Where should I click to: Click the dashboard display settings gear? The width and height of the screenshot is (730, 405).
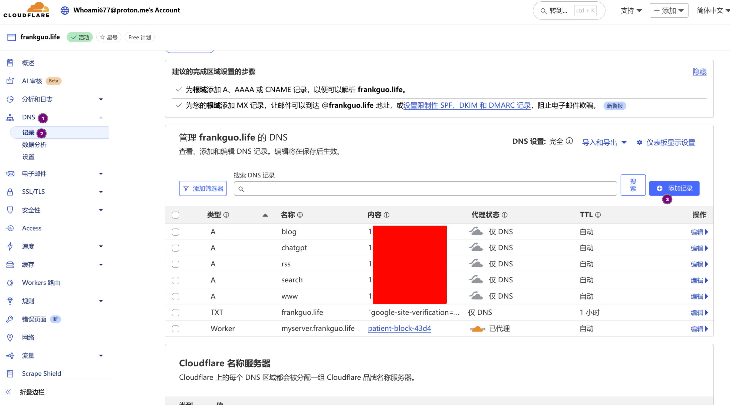tap(639, 143)
